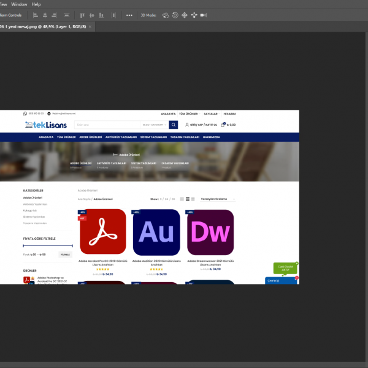
Task: Select Tasarım Yazılımları in the banner categories
Action: click(175, 163)
